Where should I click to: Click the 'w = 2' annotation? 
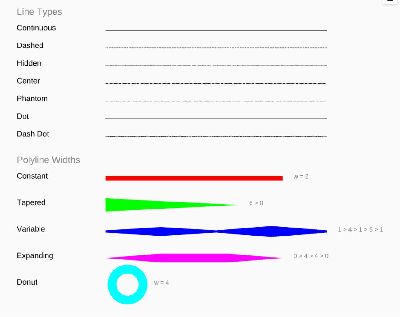point(301,176)
